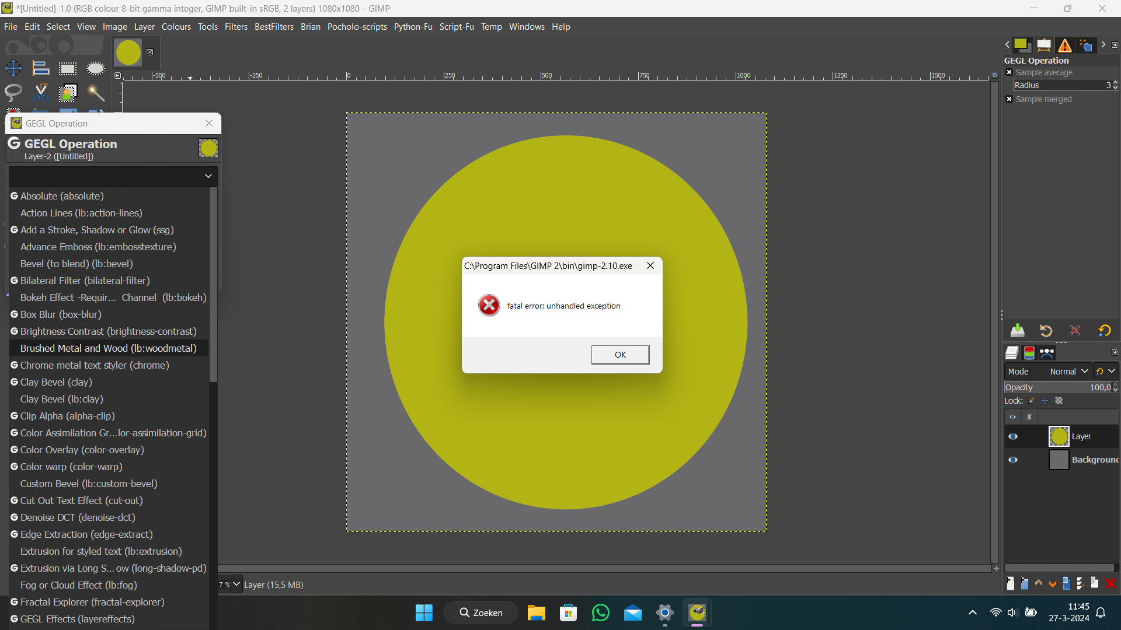Viewport: 1121px width, 630px height.
Task: Open the zoom level dropdown
Action: (236, 584)
